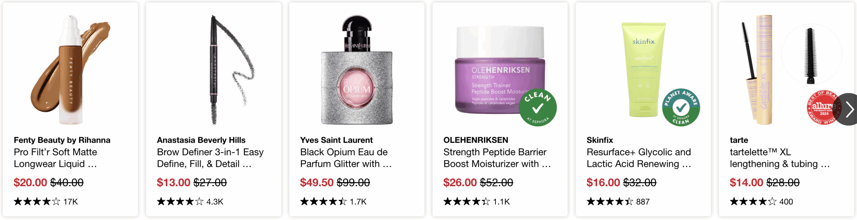Open the Black Opium perfume bottle image
Screen dimensions: 857x220
(x=357, y=70)
